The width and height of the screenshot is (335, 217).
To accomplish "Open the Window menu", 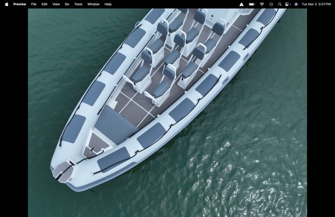I will [93, 4].
